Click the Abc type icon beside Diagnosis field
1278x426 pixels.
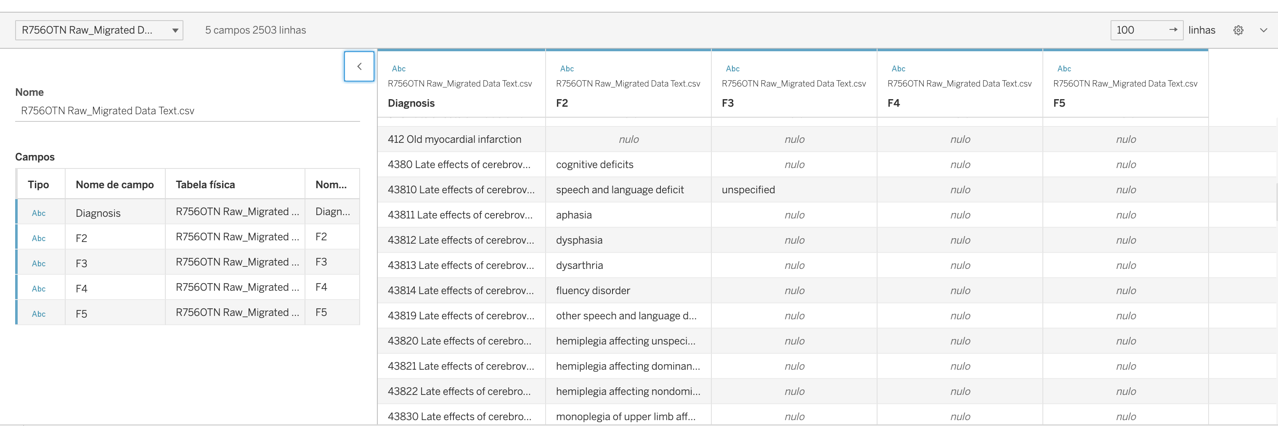(39, 213)
